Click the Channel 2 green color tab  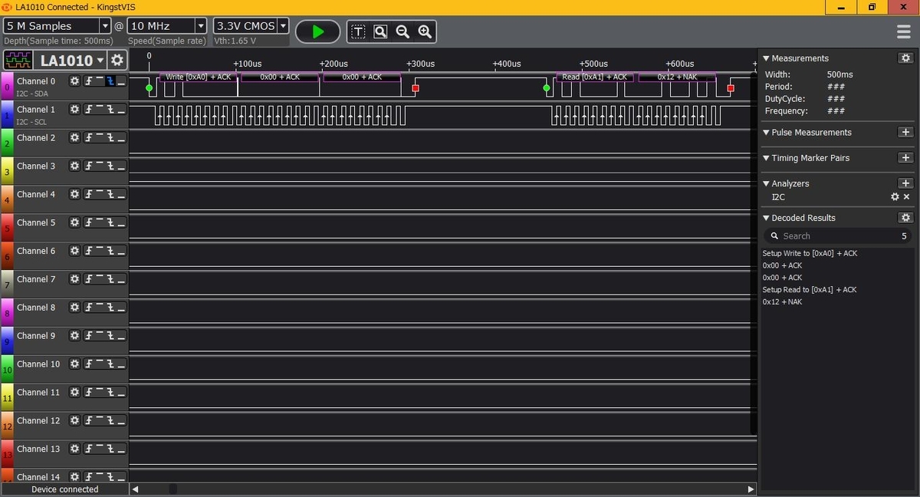tap(7, 143)
